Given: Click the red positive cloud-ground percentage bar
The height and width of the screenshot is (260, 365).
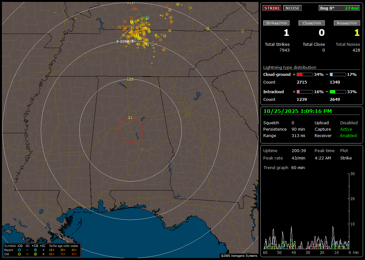Looking at the screenshot, I should pos(304,74).
